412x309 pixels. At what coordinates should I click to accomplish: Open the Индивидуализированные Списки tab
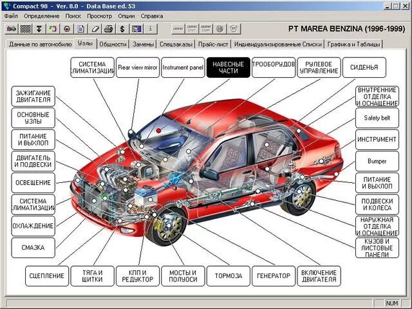277,44
